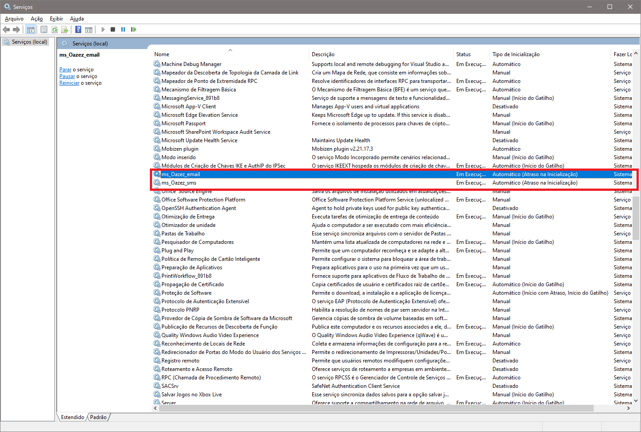Click the Back arrow in toolbar

[x=6, y=29]
